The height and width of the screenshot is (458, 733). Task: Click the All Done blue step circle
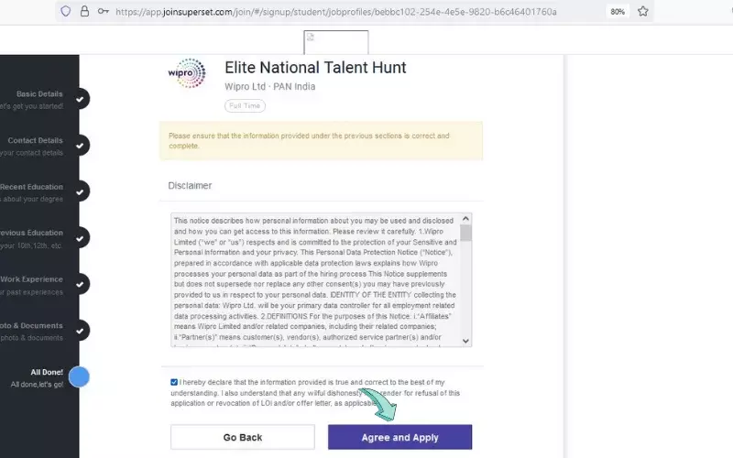tap(79, 377)
